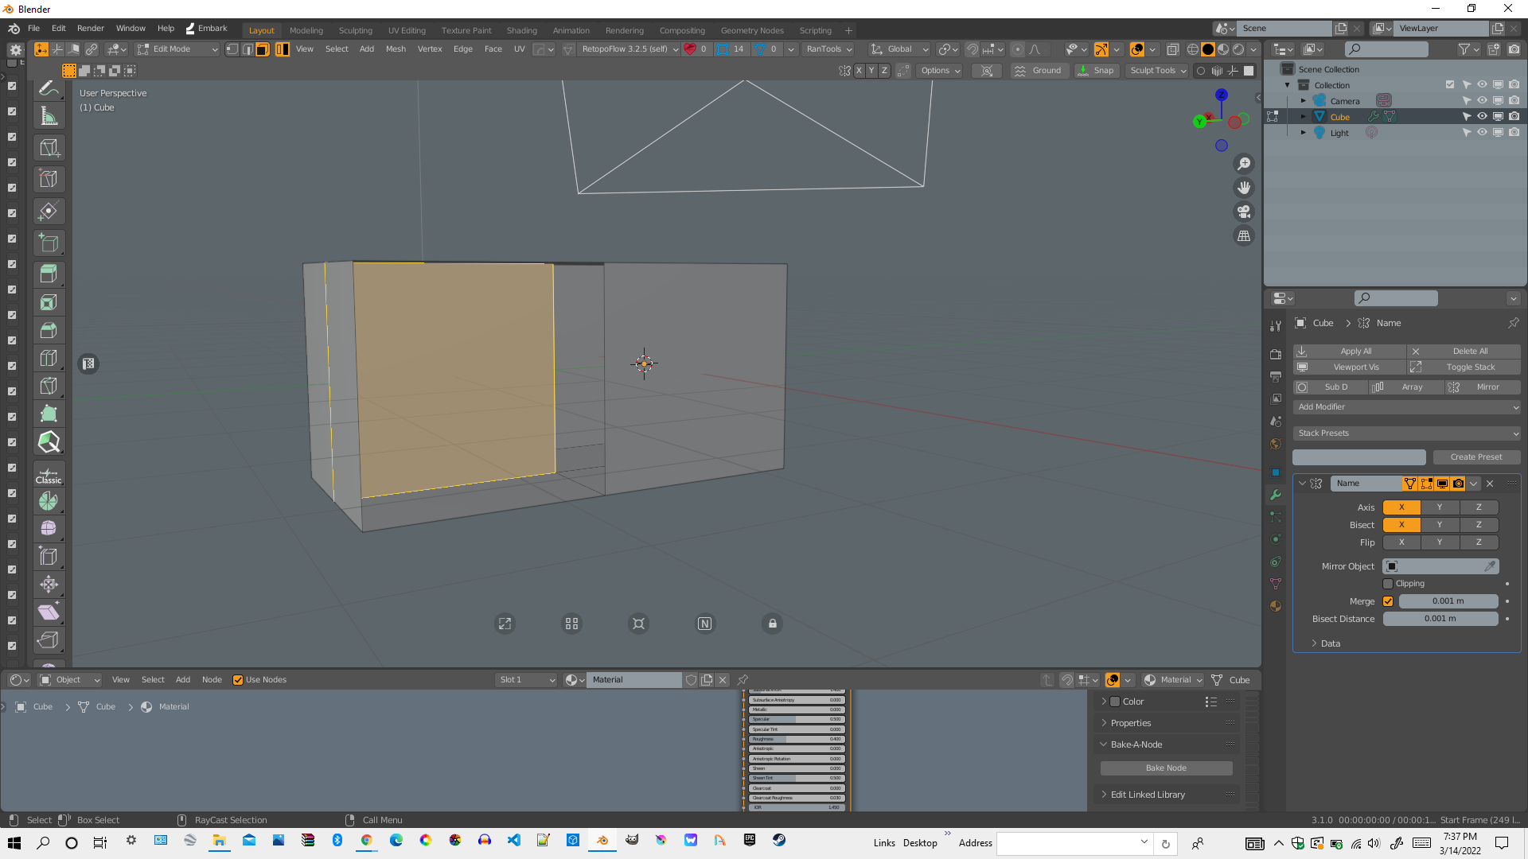Click the four-squares icon in viewport bottom

coord(571,624)
